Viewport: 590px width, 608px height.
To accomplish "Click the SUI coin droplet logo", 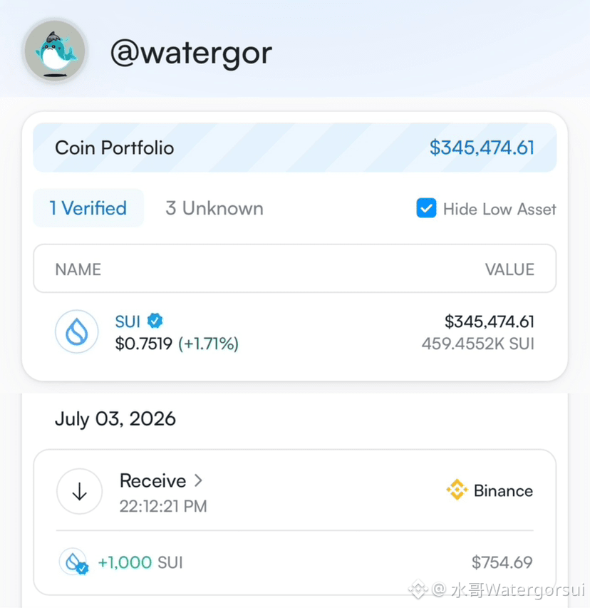I will click(77, 331).
